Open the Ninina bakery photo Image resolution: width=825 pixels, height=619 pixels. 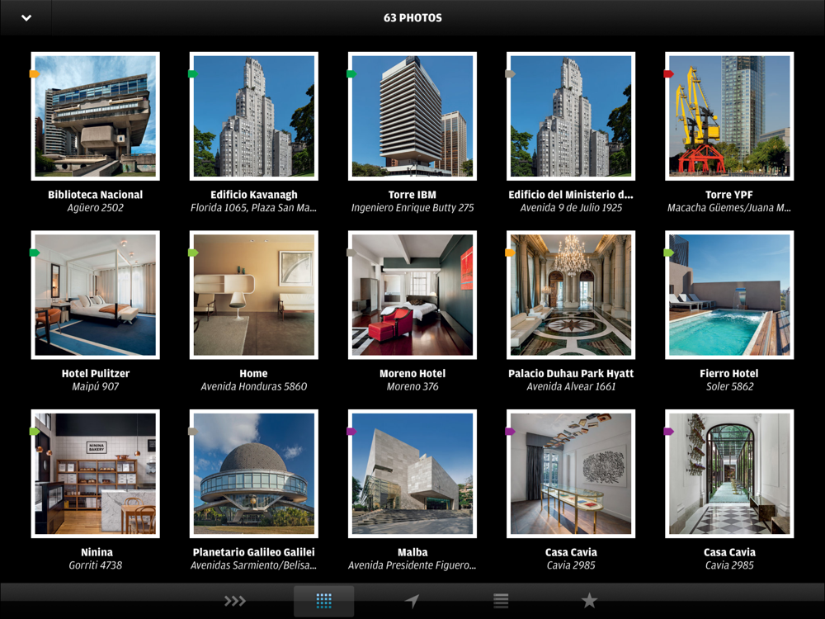[95, 474]
